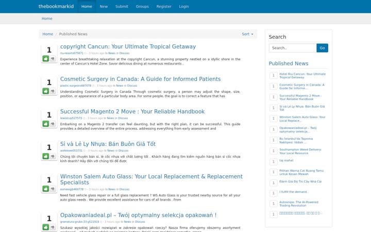Open sidebar link Southampton Weed Delivery
Viewport: 371px width, 232px height.
[x=300, y=151]
